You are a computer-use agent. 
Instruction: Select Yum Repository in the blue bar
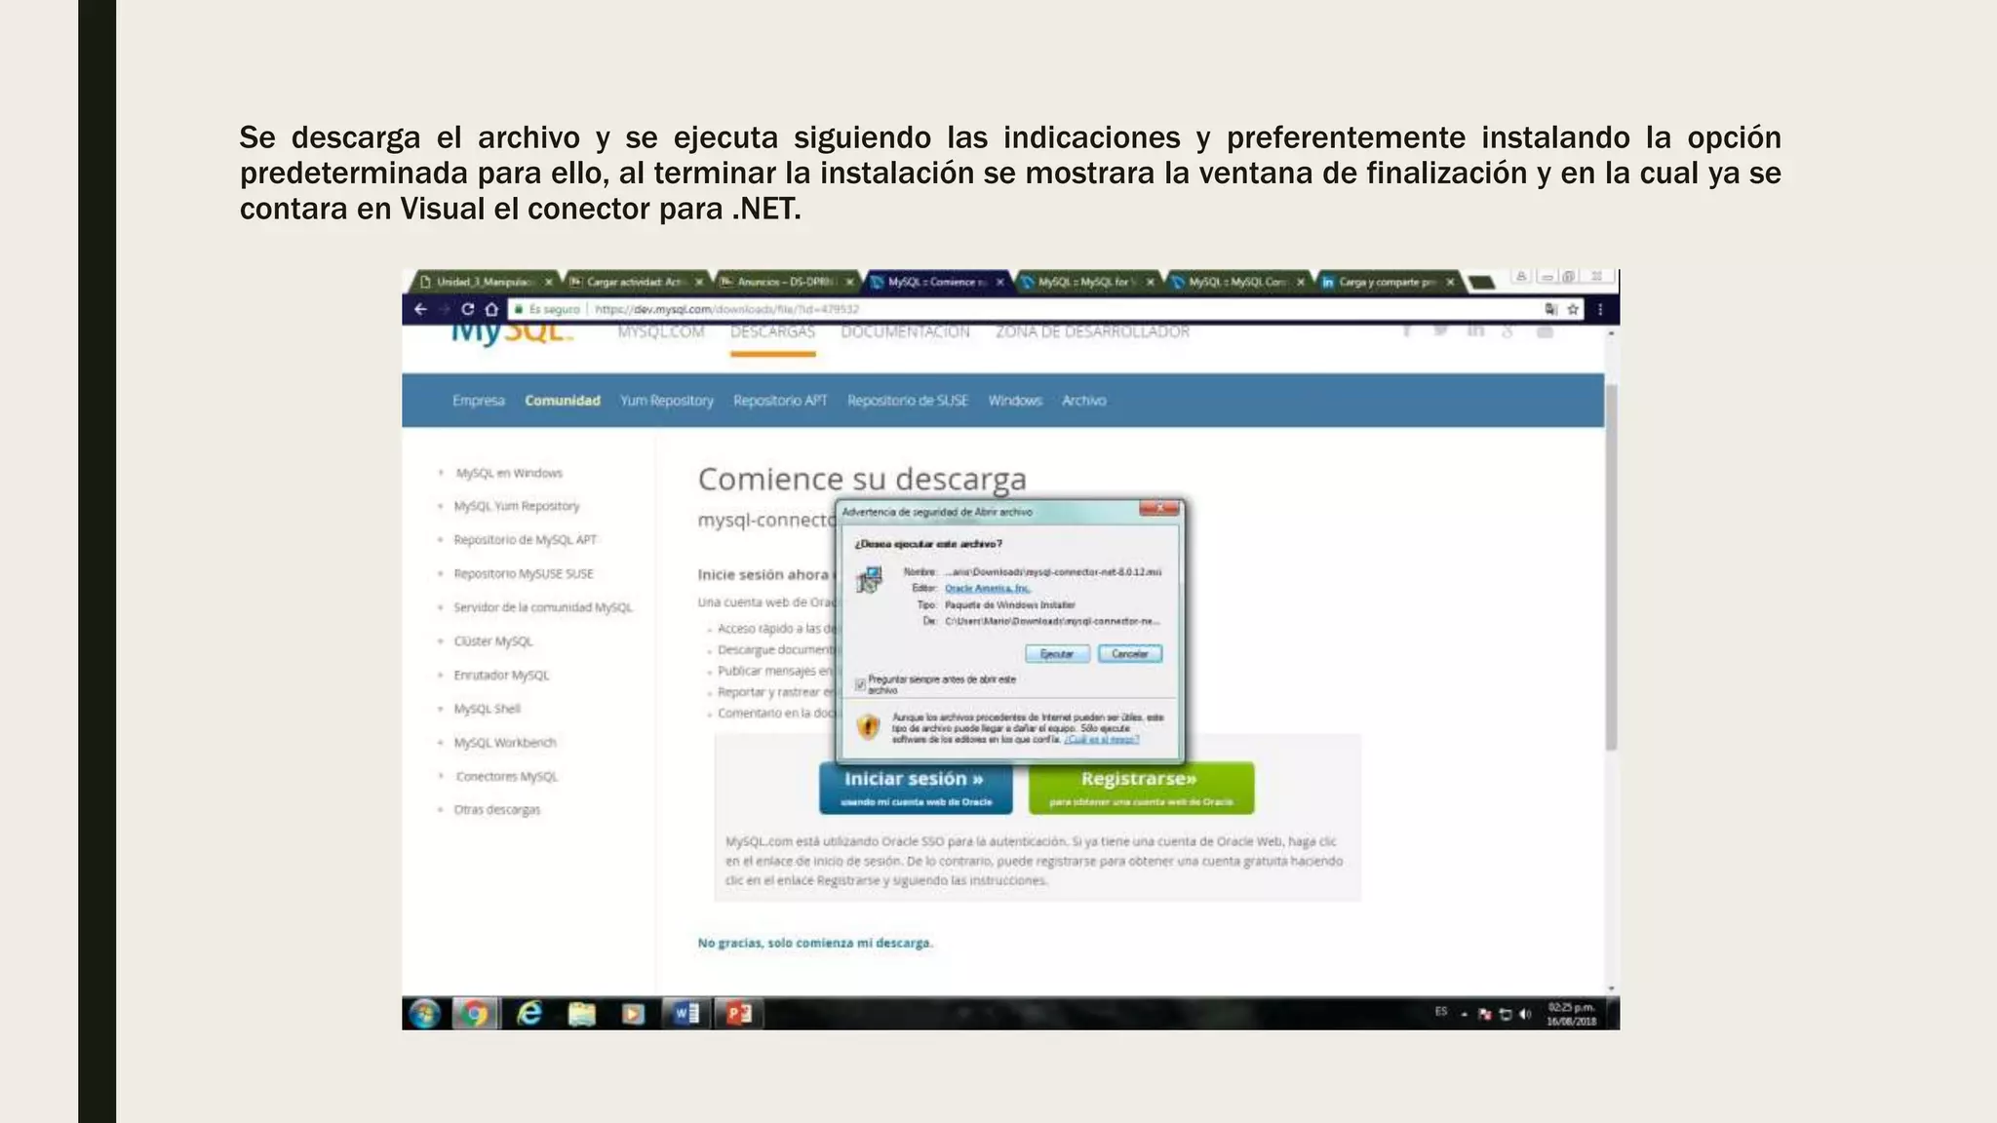(x=667, y=401)
